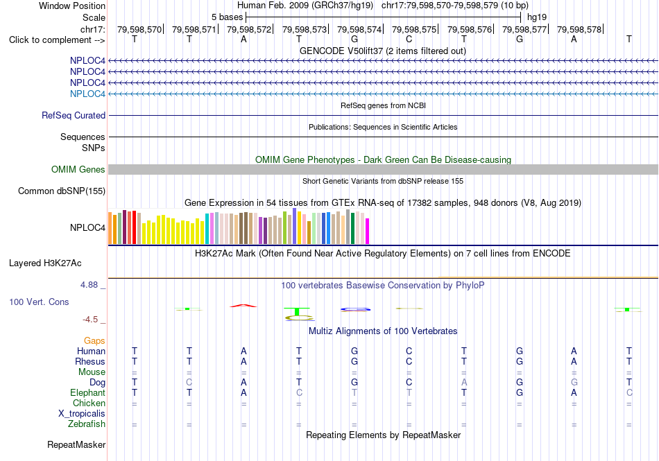Click the OMIM Genes track label
The height and width of the screenshot is (461, 659).
tap(78, 169)
